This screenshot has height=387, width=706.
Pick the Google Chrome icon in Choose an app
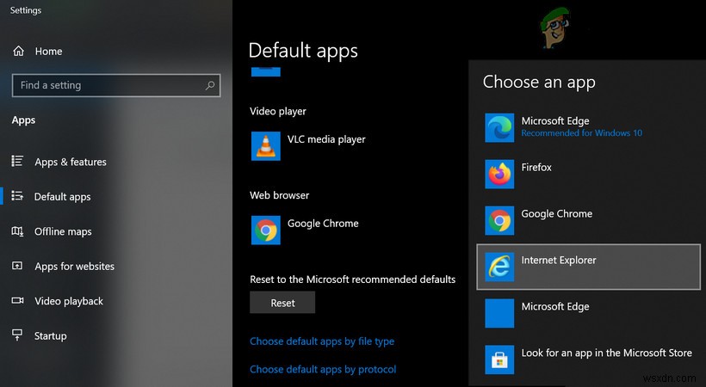(x=499, y=220)
